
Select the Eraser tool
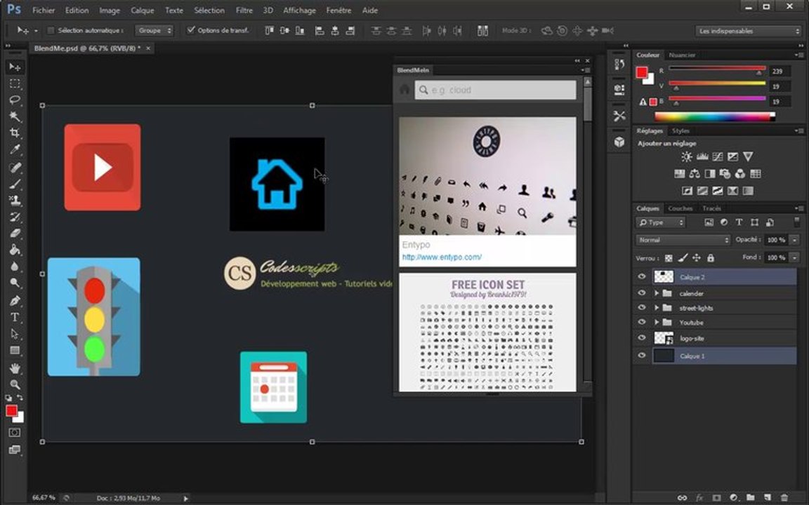point(15,233)
